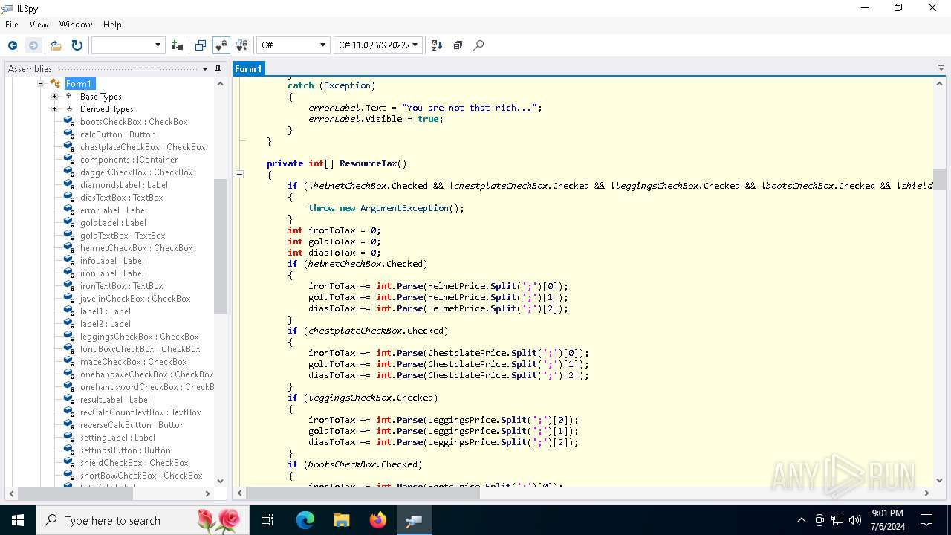The width and height of the screenshot is (951, 535).
Task: Click field icon beside ironTextBox
Action: coord(69,286)
